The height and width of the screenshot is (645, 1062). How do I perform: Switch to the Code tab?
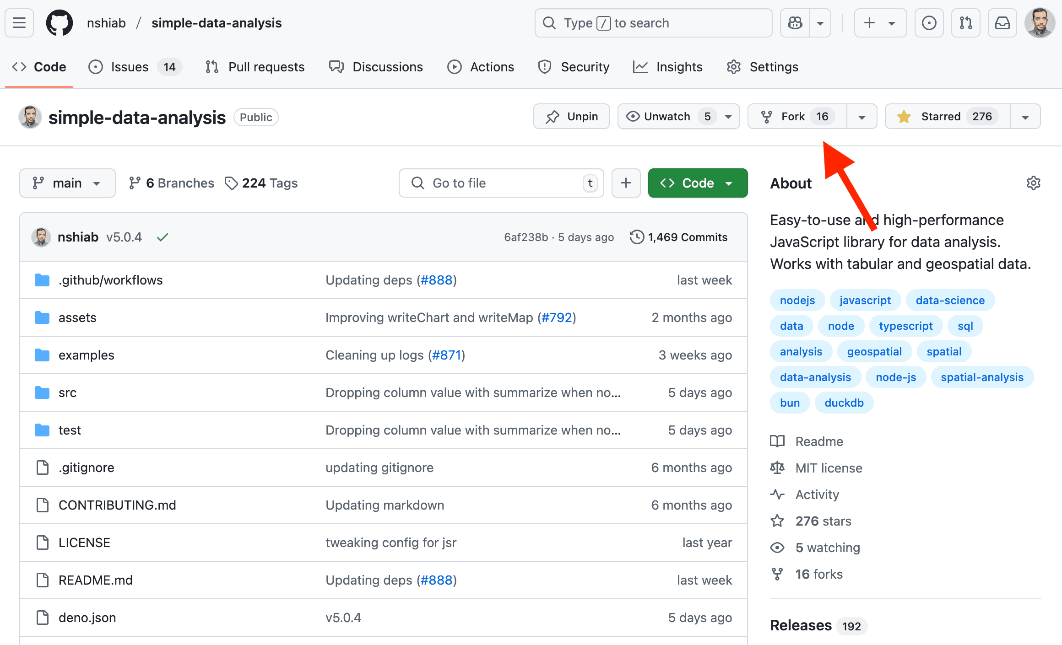click(39, 67)
